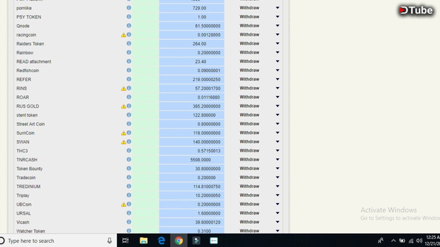This screenshot has width=440, height=247.
Task: View SurriCoin warning icon
Action: [x=124, y=133]
